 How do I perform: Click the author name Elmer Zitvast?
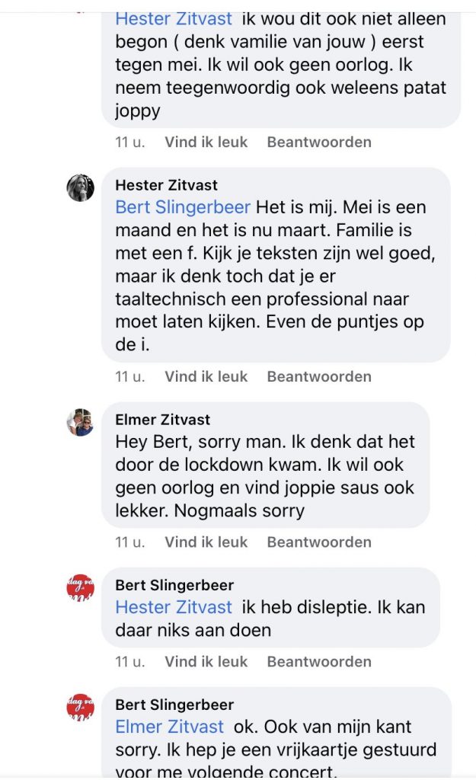[x=162, y=420]
